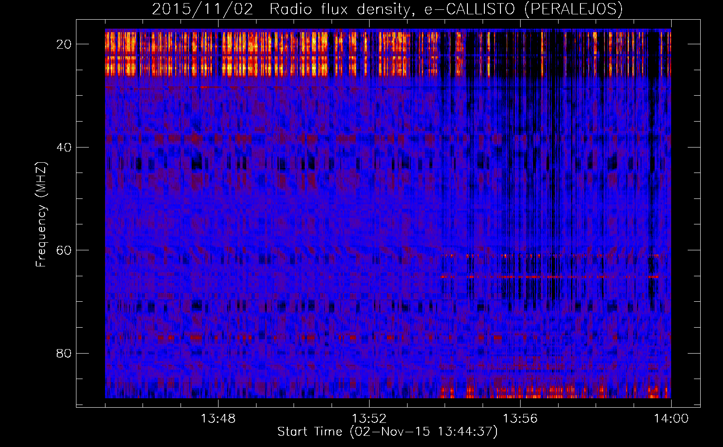723x447 pixels.
Task: Click the 2015/11/02 date in the title
Action: [x=202, y=9]
